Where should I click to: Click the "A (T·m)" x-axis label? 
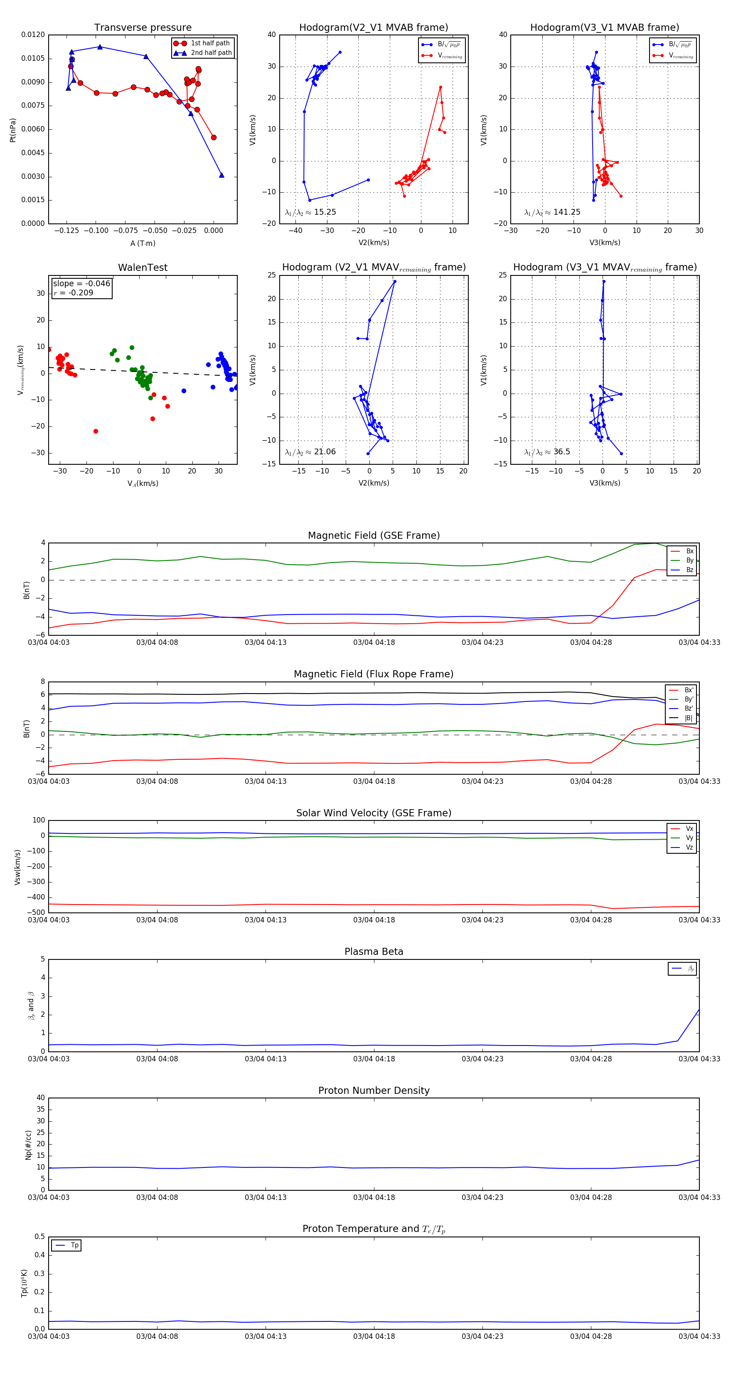point(143,243)
